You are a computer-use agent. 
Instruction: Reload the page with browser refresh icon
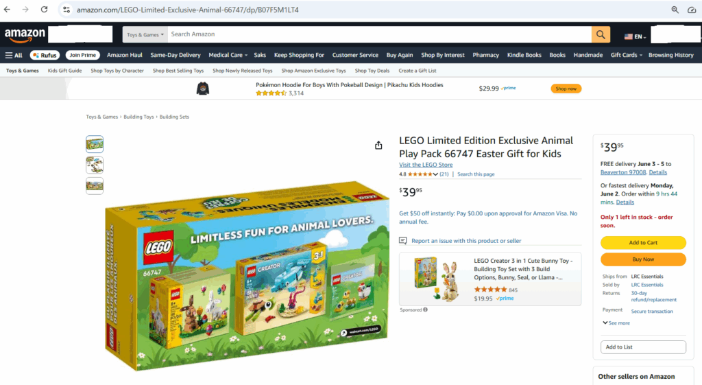pos(44,10)
